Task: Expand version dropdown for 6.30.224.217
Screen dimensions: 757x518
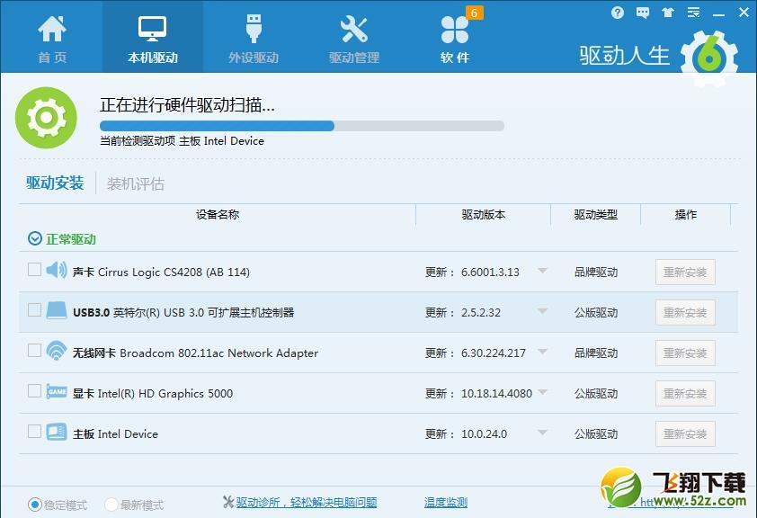Action: click(x=542, y=352)
